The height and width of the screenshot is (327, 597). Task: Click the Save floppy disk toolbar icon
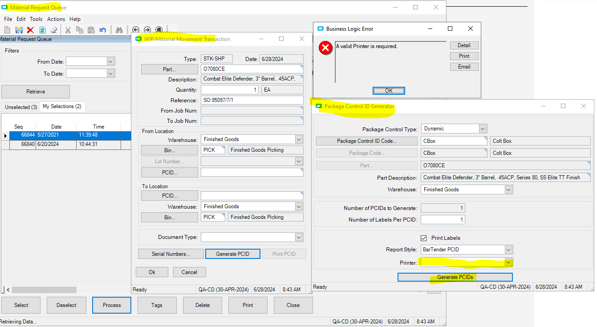point(19,30)
